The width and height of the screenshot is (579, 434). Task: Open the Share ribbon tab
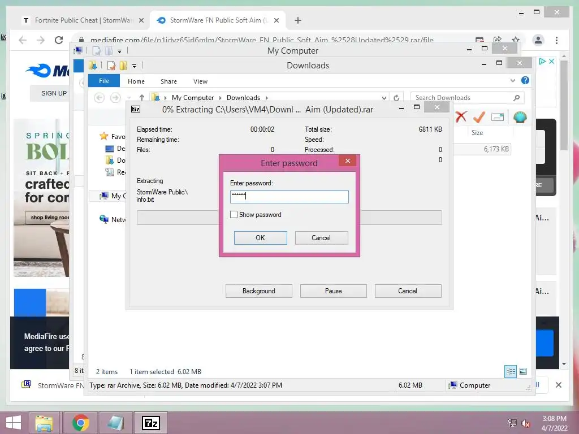pos(168,81)
